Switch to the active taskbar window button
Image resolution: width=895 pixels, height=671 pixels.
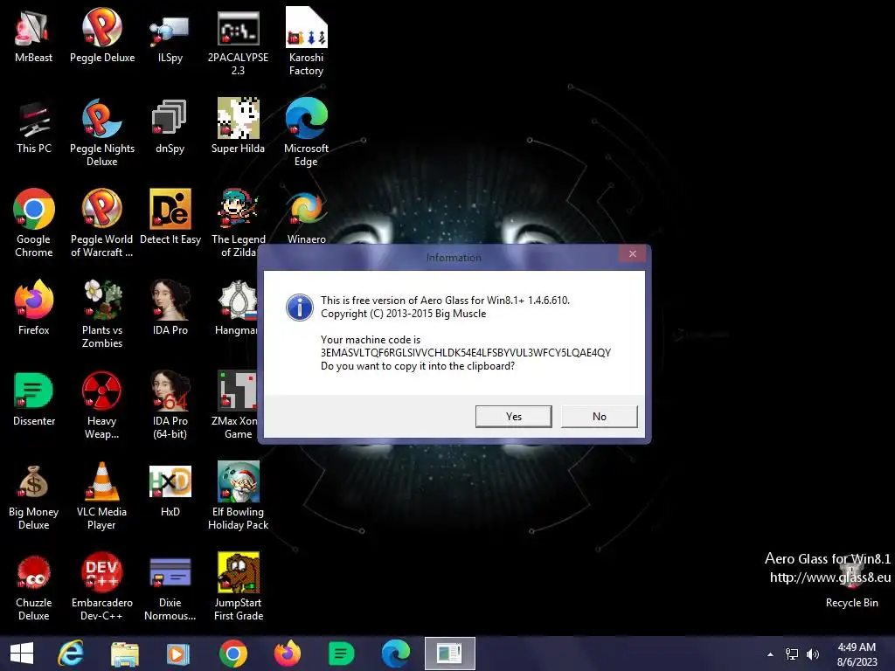[450, 654]
